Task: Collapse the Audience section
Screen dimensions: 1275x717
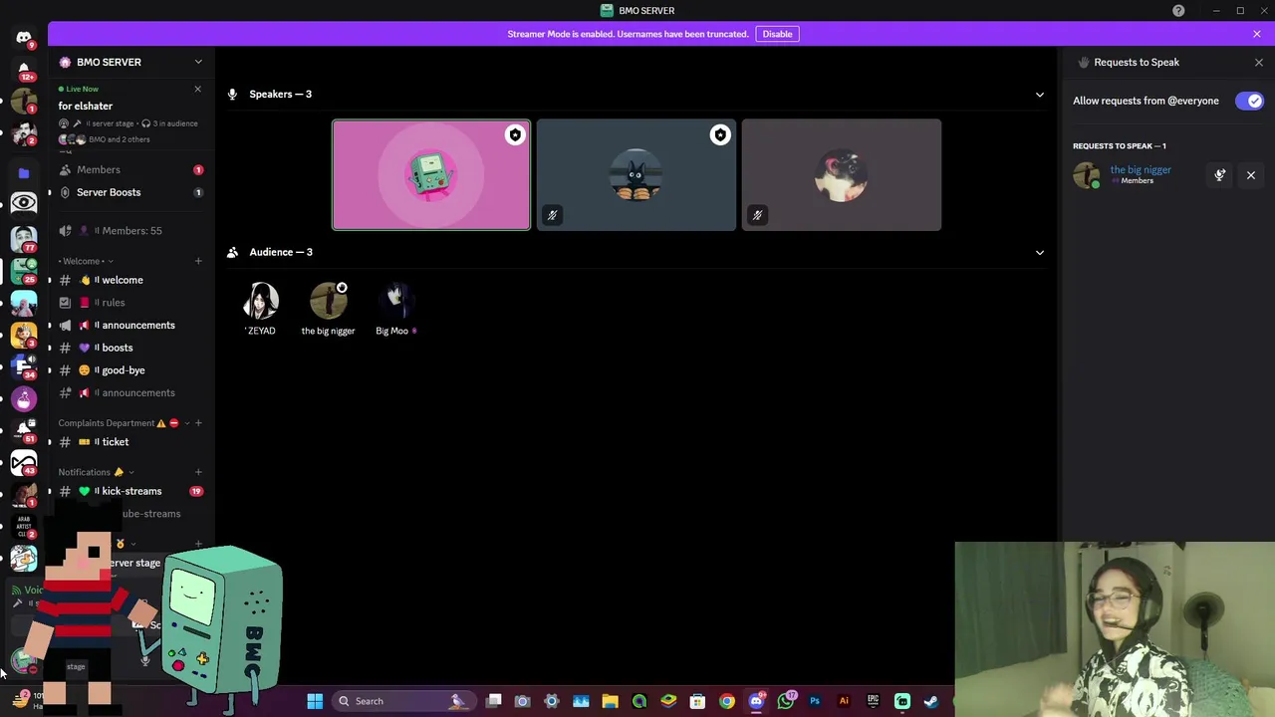Action: click(1039, 252)
